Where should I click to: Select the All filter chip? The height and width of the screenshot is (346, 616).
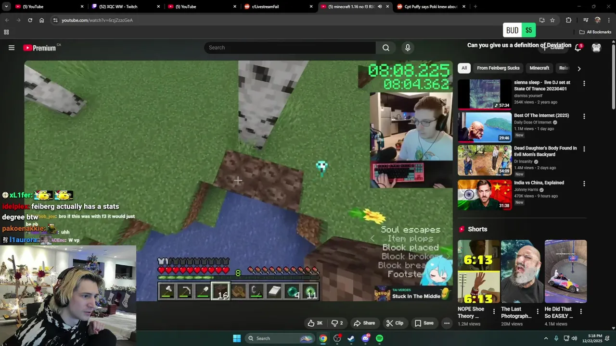click(x=464, y=68)
